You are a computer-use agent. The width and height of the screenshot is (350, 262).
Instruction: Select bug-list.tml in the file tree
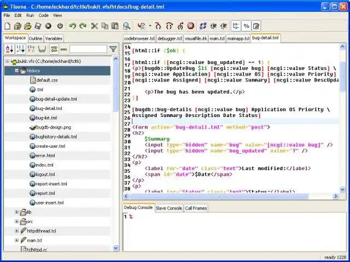[x=46, y=118]
